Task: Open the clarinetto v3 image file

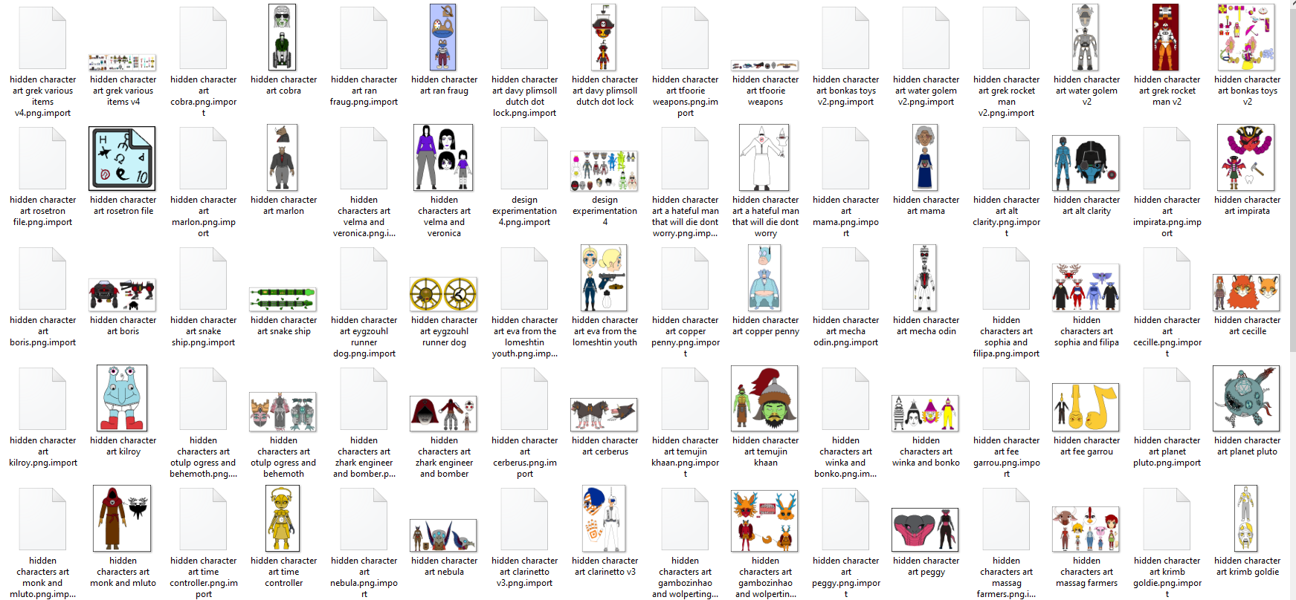Action: pos(604,518)
